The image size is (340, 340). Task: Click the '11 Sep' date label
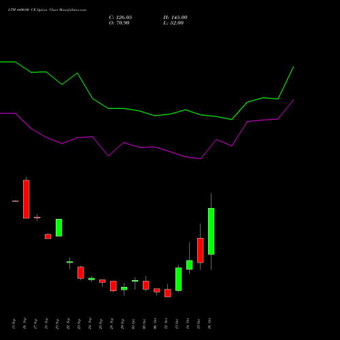click(14, 324)
